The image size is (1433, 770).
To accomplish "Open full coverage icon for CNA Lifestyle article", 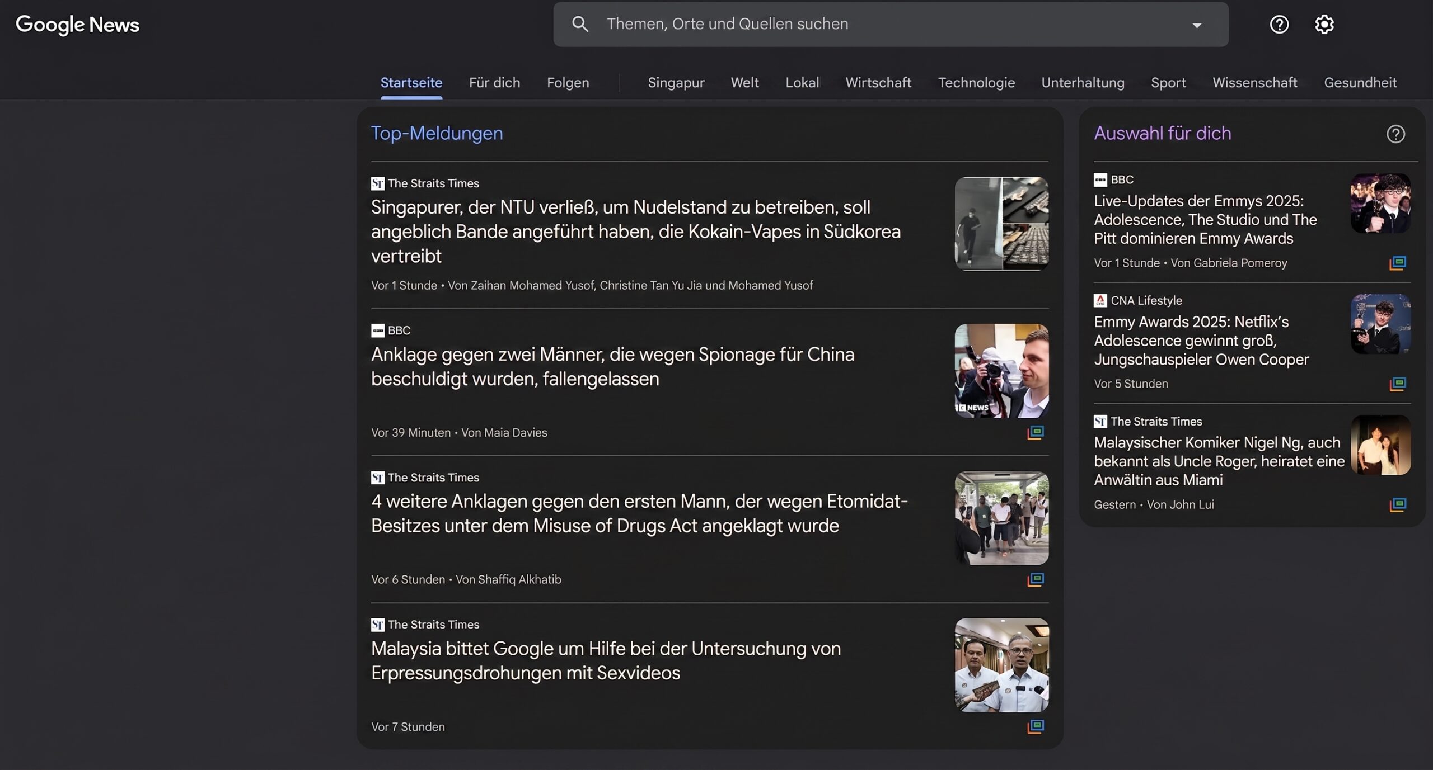I will (1398, 384).
